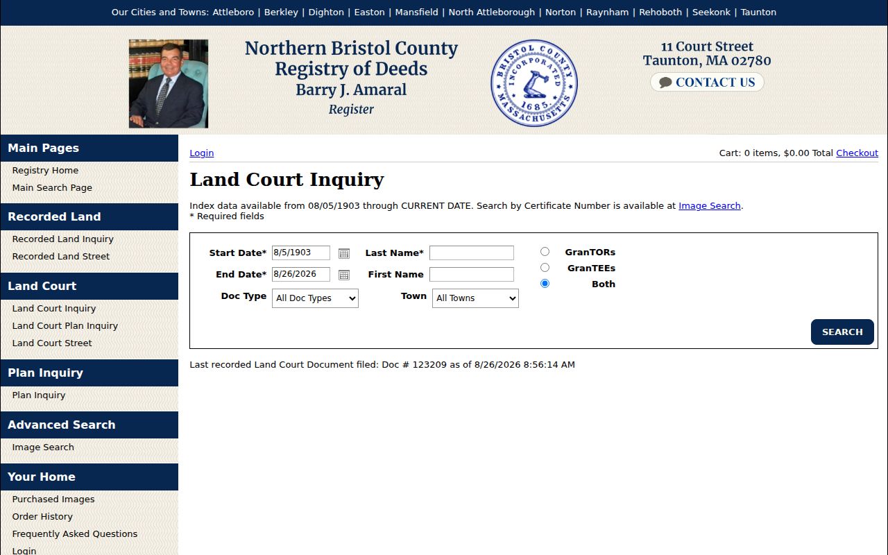888x555 pixels.
Task: Click the Contact Us speech bubble button
Action: click(707, 82)
